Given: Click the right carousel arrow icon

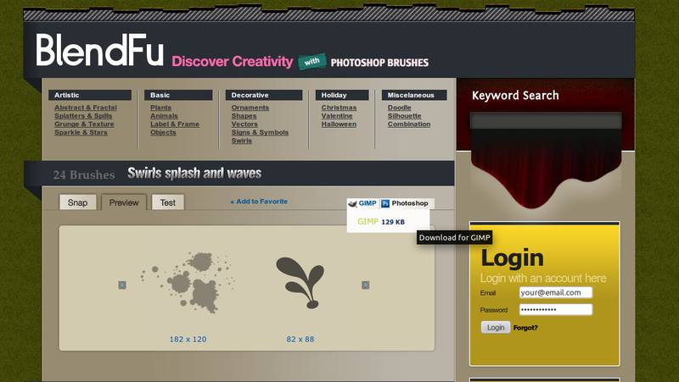Looking at the screenshot, I should [x=366, y=285].
